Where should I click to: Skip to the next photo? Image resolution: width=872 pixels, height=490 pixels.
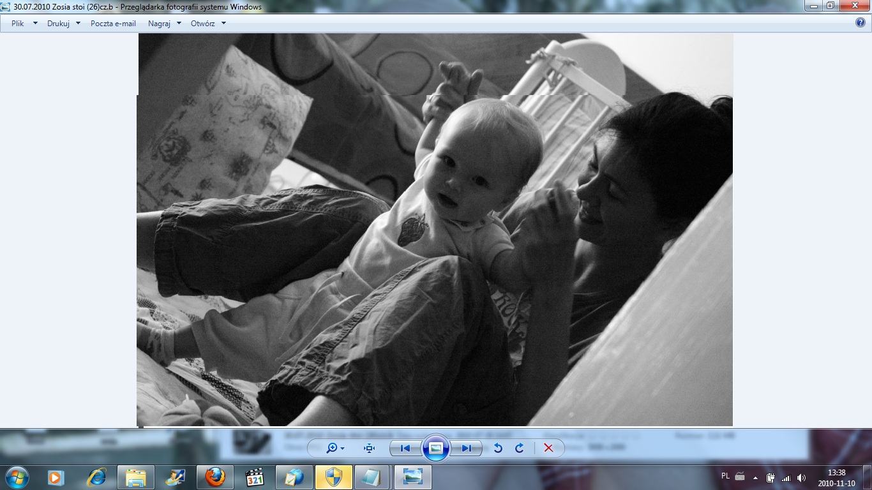point(467,448)
